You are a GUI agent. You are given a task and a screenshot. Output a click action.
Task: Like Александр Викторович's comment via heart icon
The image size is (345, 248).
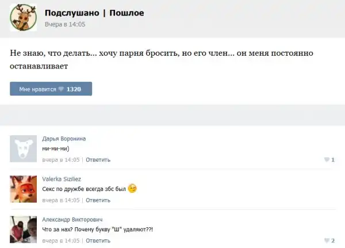(x=327, y=240)
